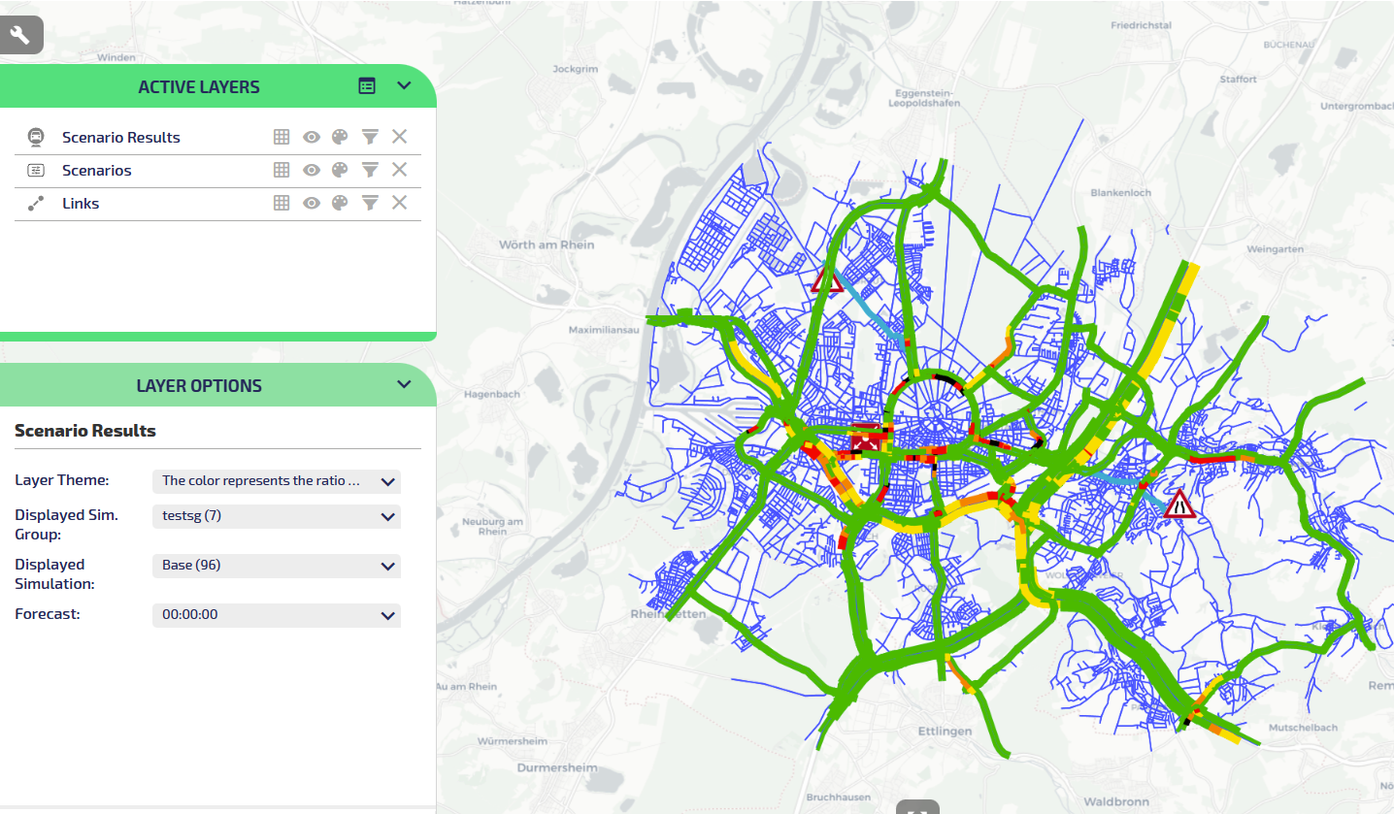Open the wrench tools button

point(20,36)
